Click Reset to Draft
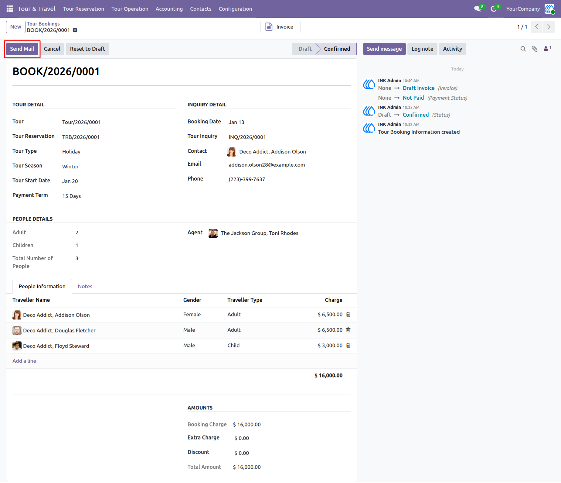 [x=87, y=49]
